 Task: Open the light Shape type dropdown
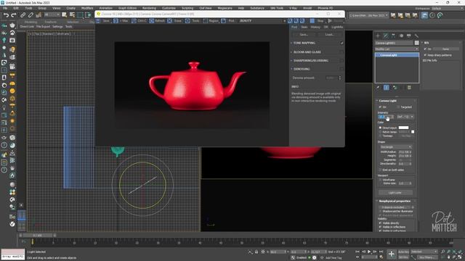(x=397, y=146)
